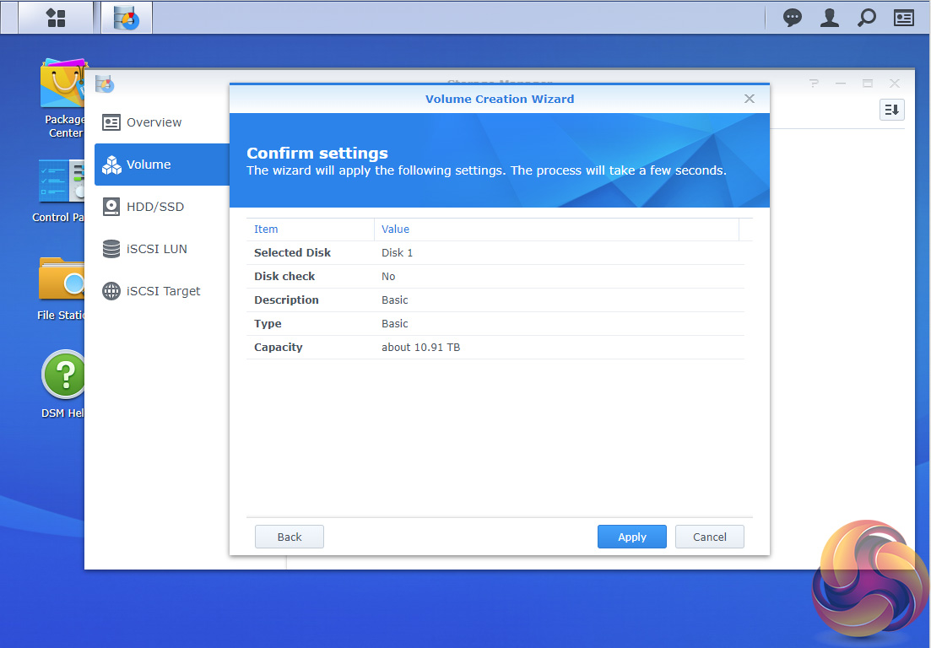The image size is (931, 648).
Task: Open the widgets panel icon
Action: point(904,18)
